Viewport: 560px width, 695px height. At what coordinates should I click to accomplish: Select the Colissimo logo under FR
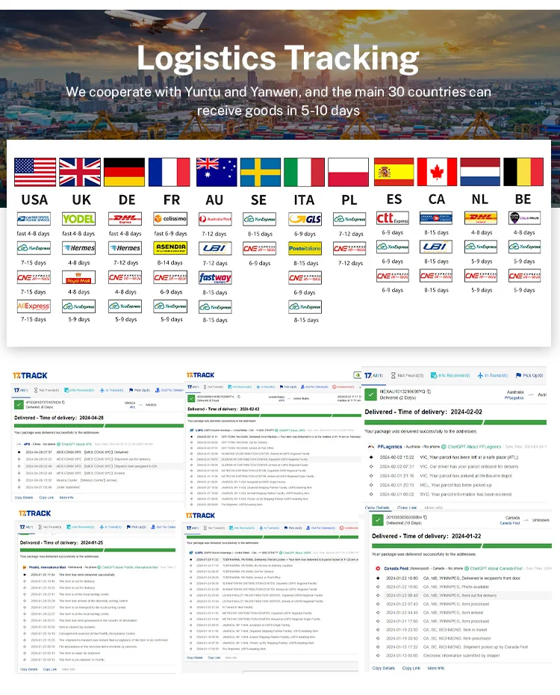click(x=170, y=218)
